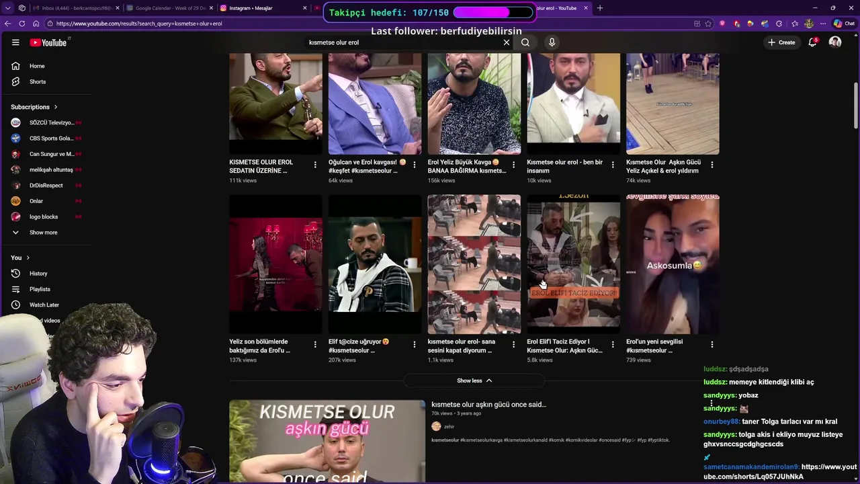Open Playlists in the sidebar
The height and width of the screenshot is (484, 860).
click(x=31, y=289)
